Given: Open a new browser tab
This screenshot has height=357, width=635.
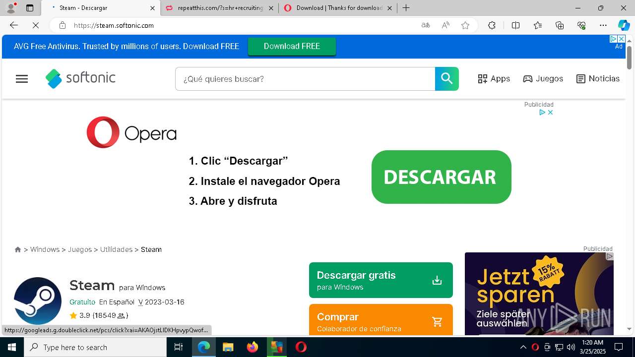Looking at the screenshot, I should [406, 8].
